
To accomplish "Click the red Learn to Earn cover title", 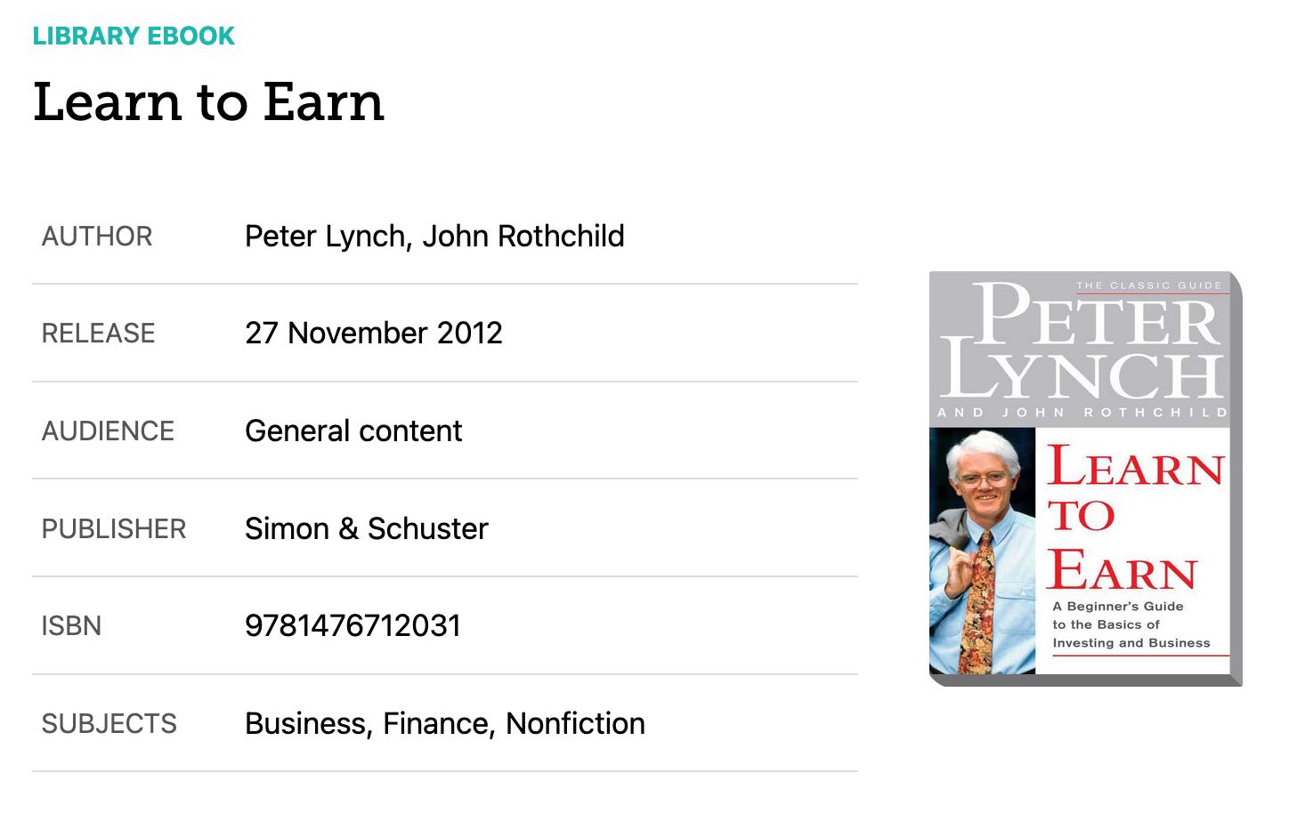I will (x=1135, y=519).
